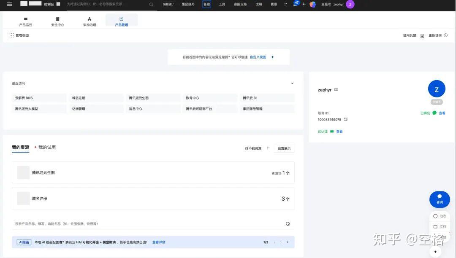Open the more-services dots icon in topbar
This screenshot has height=258, width=456.
click(285, 5)
